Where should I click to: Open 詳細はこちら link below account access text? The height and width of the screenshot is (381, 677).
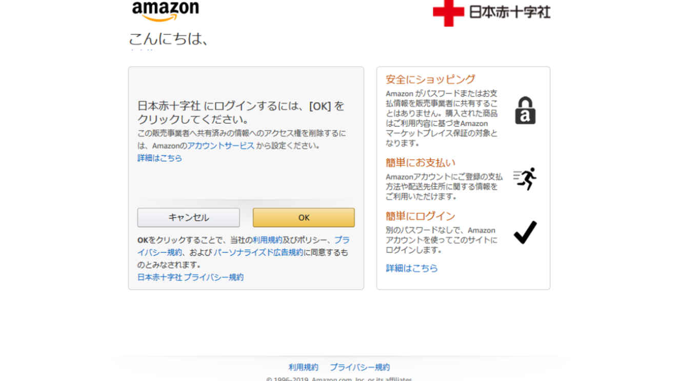tap(160, 158)
